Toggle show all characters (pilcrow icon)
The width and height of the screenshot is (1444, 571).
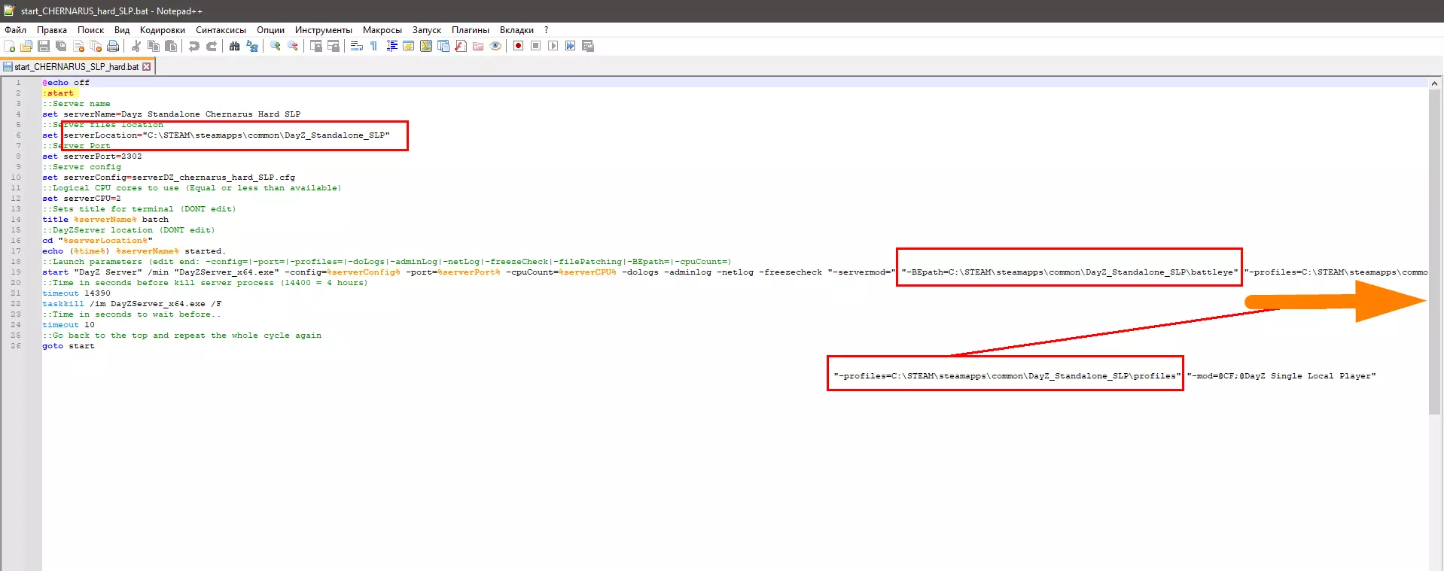point(374,46)
